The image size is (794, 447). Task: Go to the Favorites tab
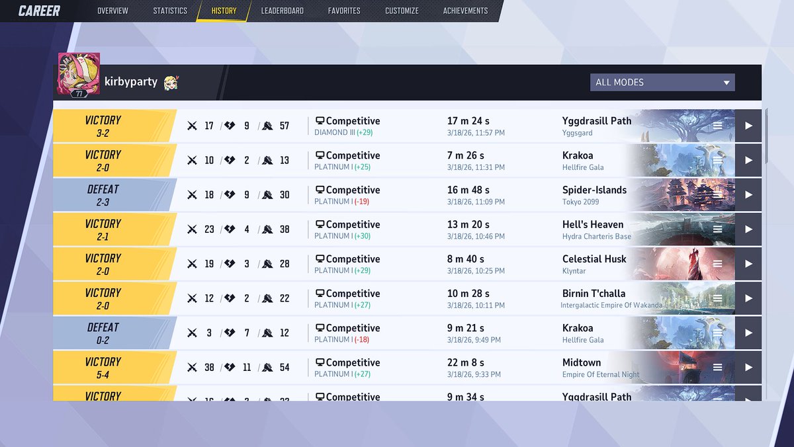point(344,11)
